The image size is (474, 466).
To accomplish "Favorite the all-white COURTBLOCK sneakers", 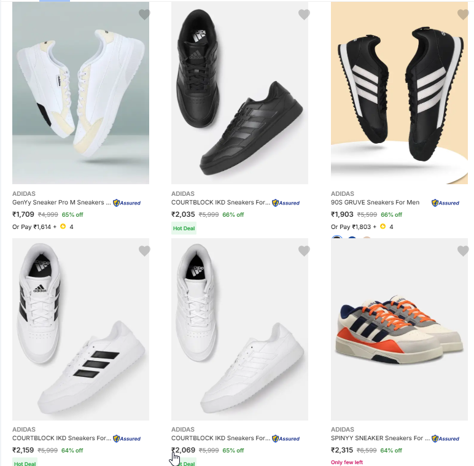I will 304,250.
